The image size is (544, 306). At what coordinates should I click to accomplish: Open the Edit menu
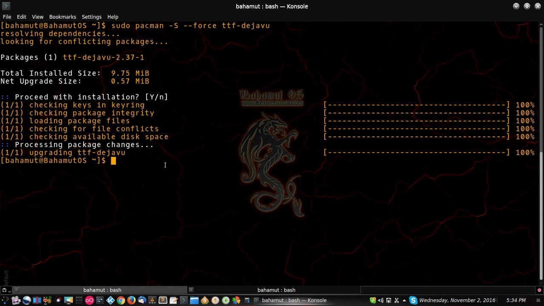tap(21, 17)
